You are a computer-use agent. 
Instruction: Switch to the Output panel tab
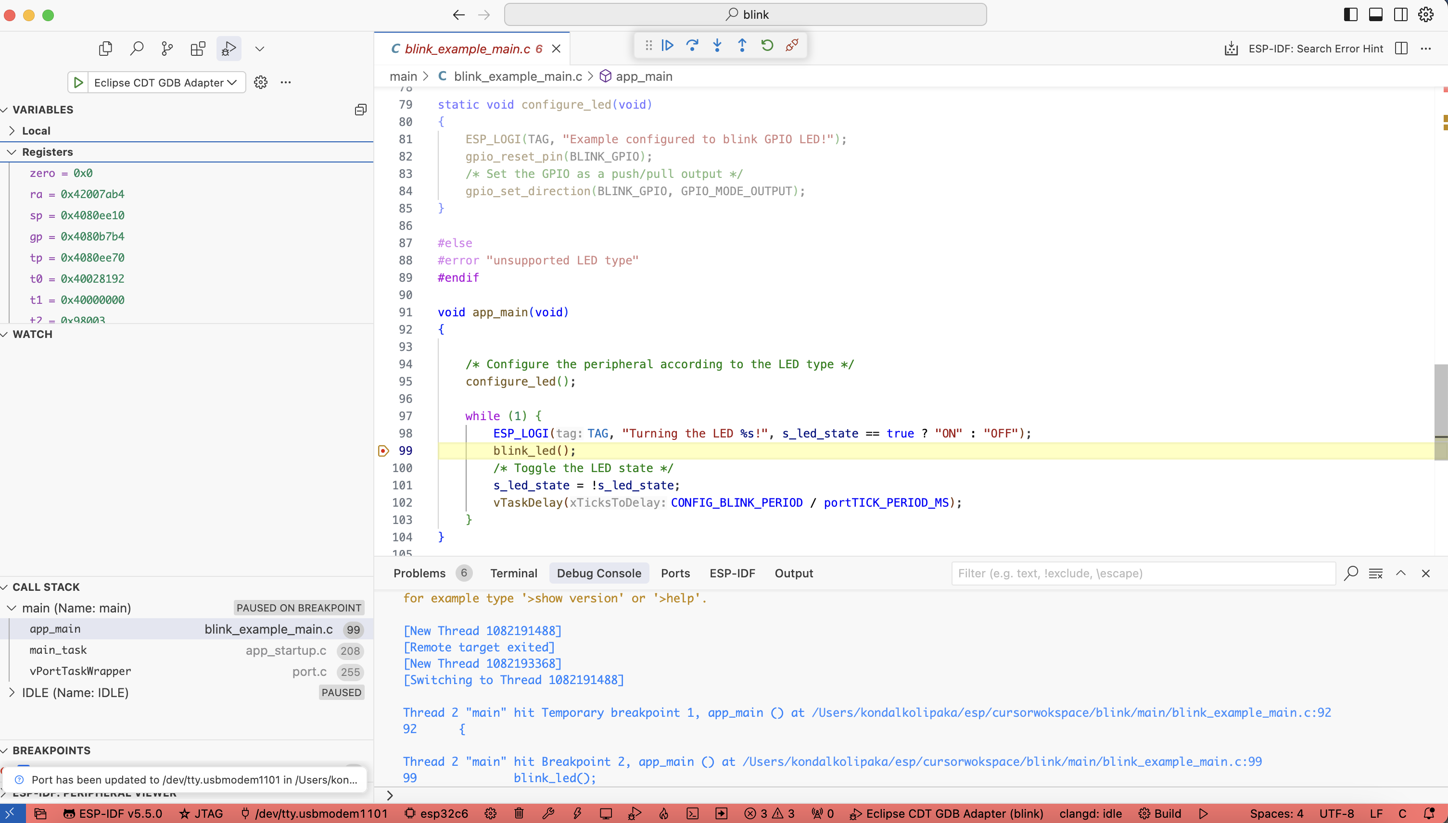click(x=794, y=573)
